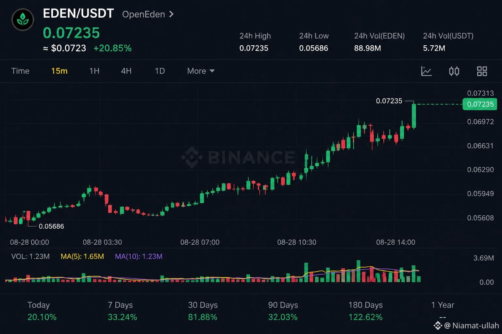Open the line chart view icon
The width and height of the screenshot is (502, 334).
tap(426, 71)
